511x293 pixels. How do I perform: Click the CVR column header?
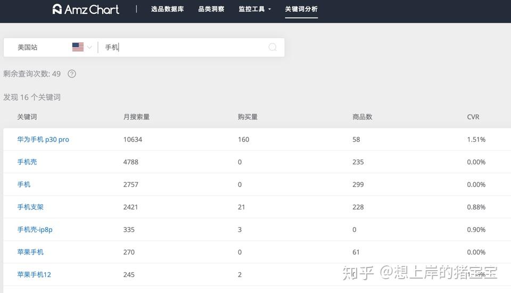point(473,117)
